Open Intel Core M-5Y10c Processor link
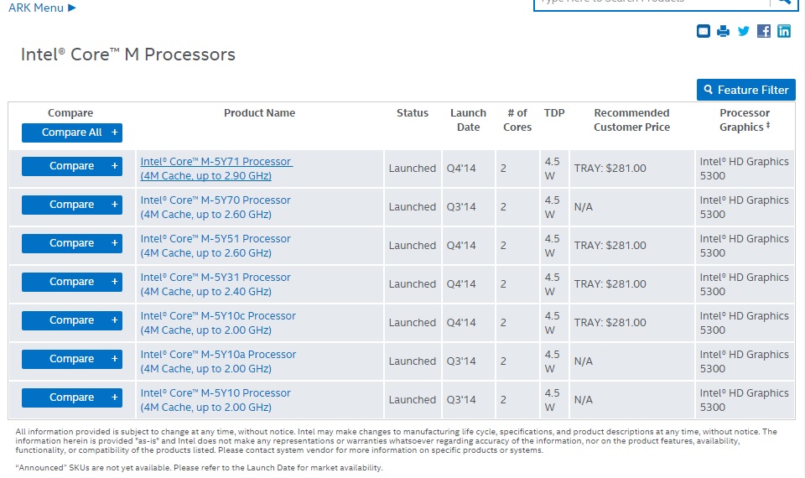Viewport: 805px width, 478px height. coord(218,322)
